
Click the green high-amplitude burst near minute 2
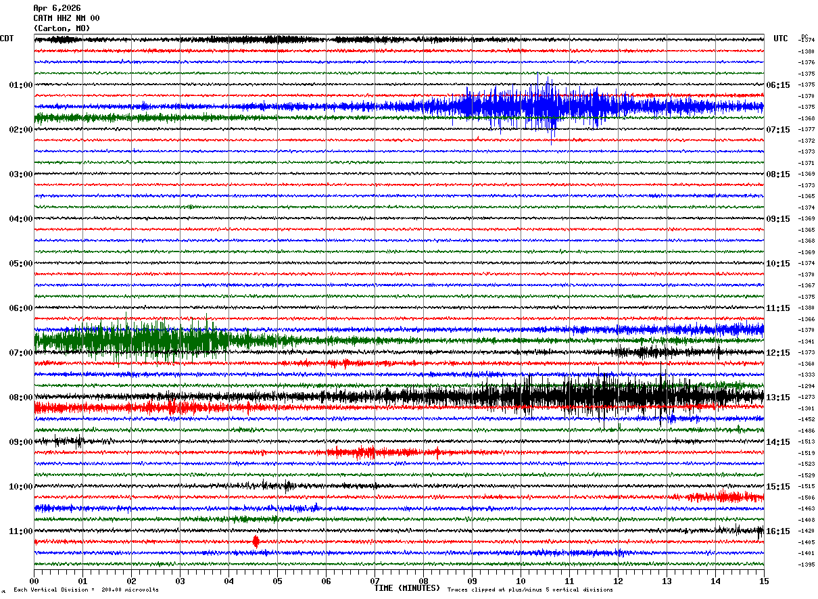[x=135, y=340]
